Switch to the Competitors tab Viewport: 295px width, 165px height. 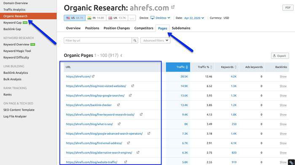(x=144, y=28)
